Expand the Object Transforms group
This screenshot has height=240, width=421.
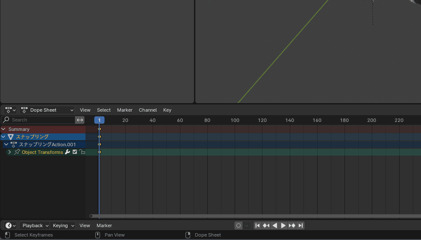(9, 152)
